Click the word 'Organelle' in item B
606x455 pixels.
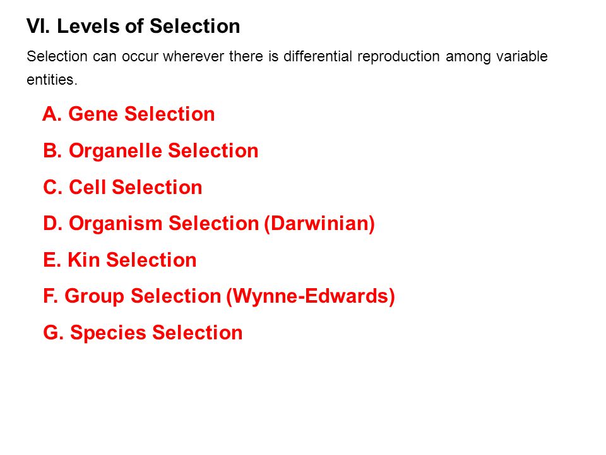[x=115, y=151]
